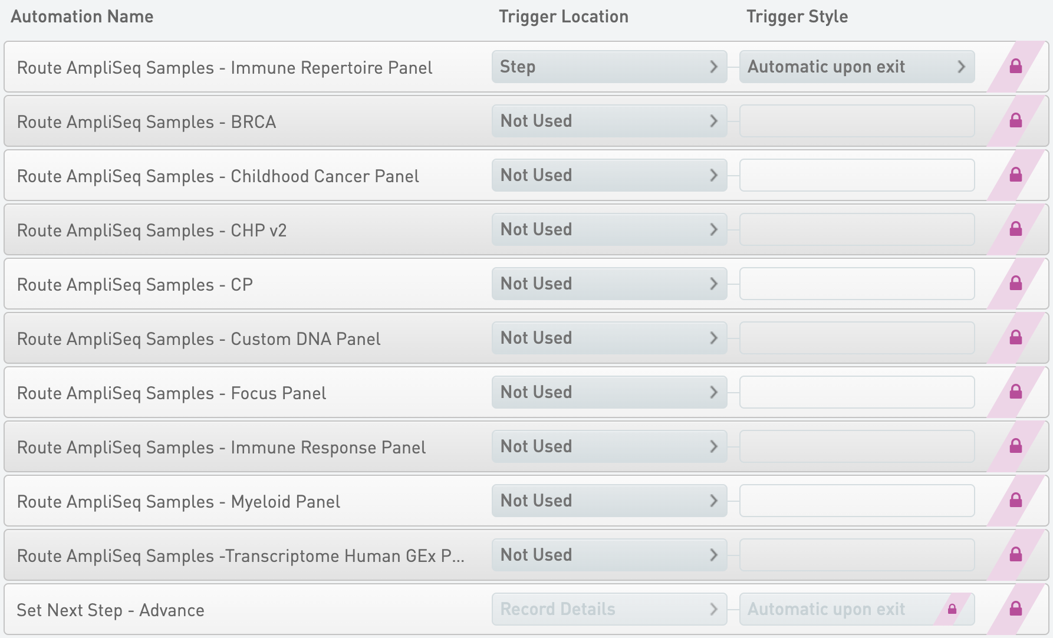Click the lock icon on the CHP v2 row
The height and width of the screenshot is (638, 1053).
tap(1015, 229)
